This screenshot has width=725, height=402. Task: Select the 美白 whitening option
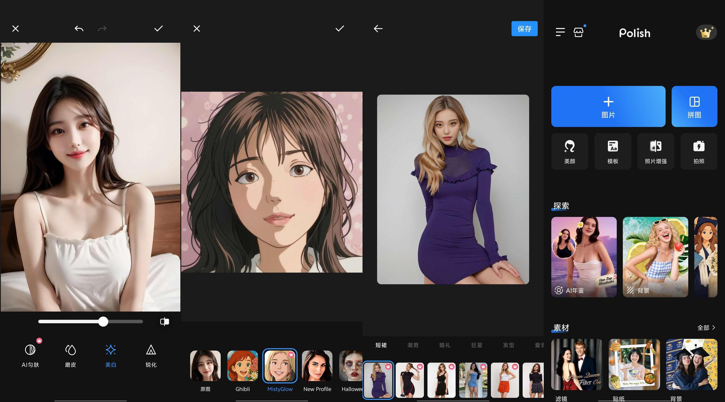tap(111, 356)
